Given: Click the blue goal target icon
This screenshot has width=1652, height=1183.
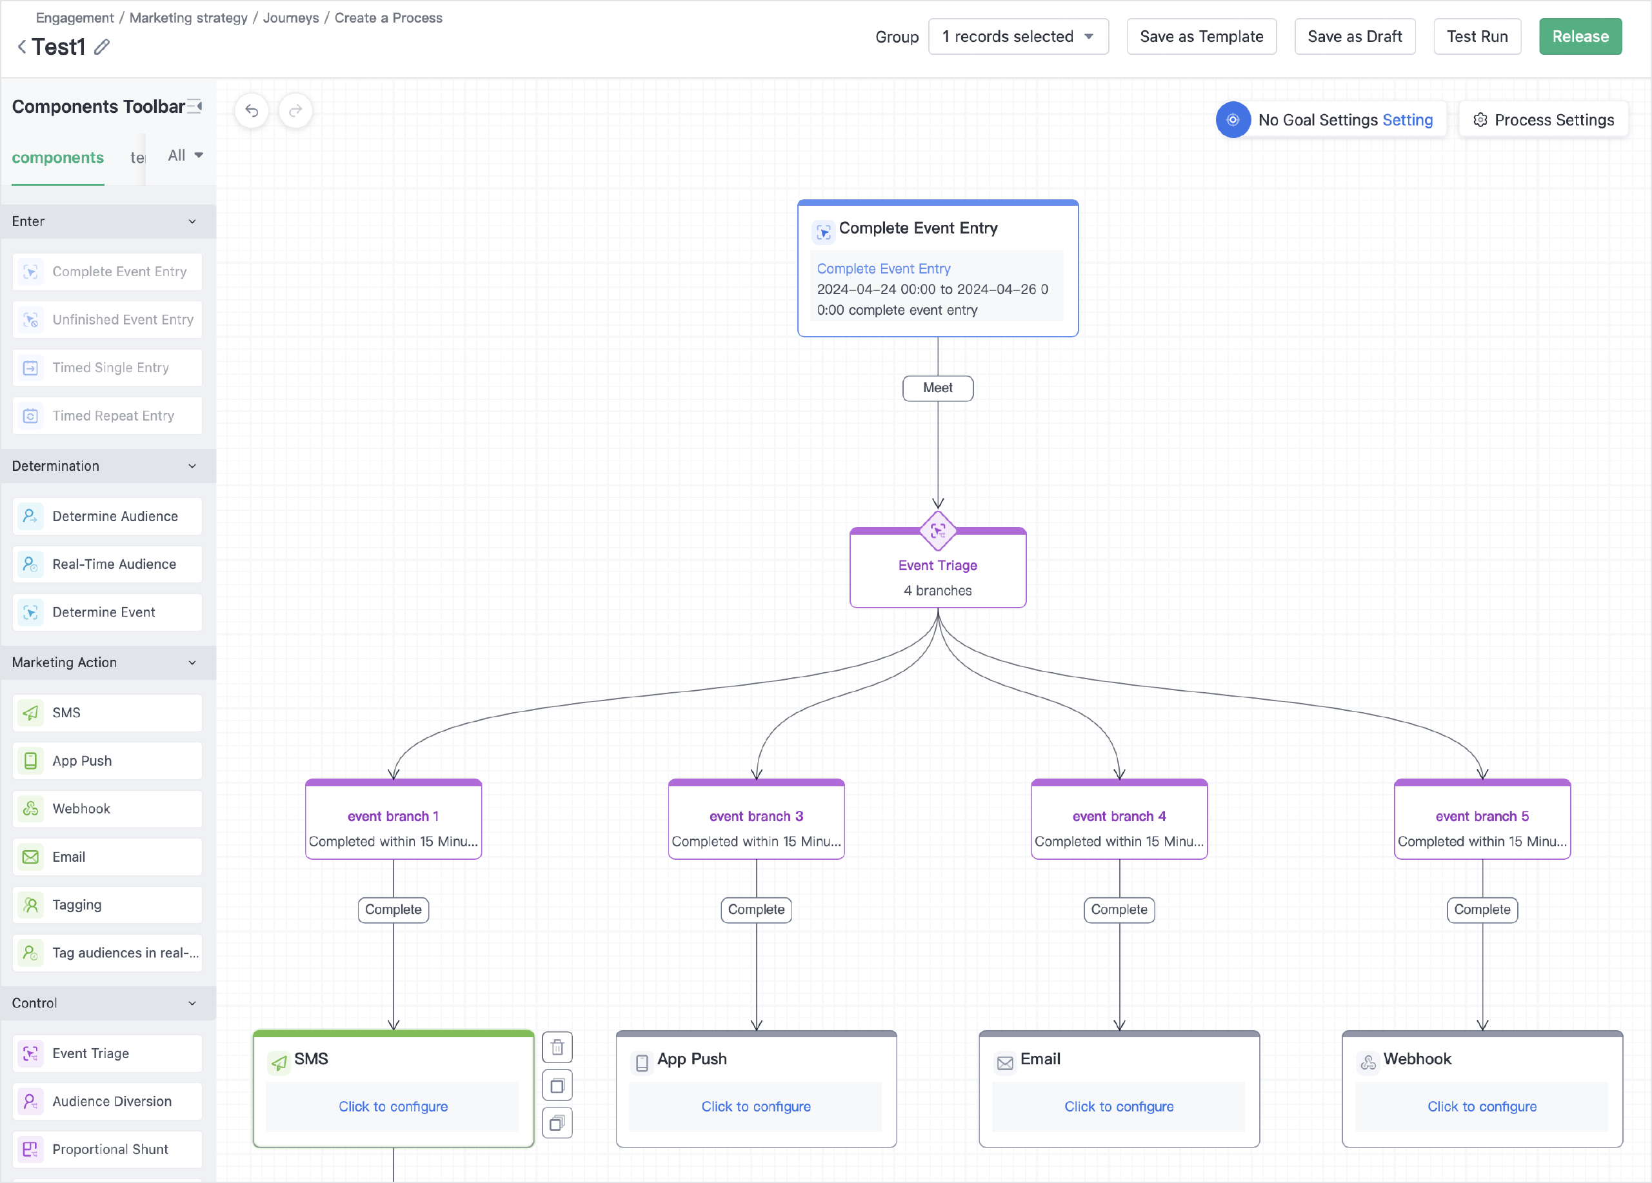Looking at the screenshot, I should [1233, 120].
